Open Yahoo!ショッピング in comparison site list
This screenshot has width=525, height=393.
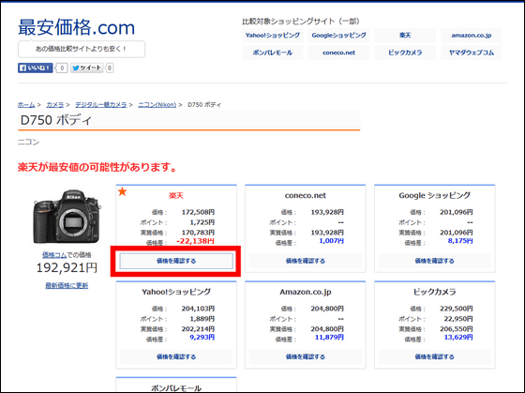273,36
